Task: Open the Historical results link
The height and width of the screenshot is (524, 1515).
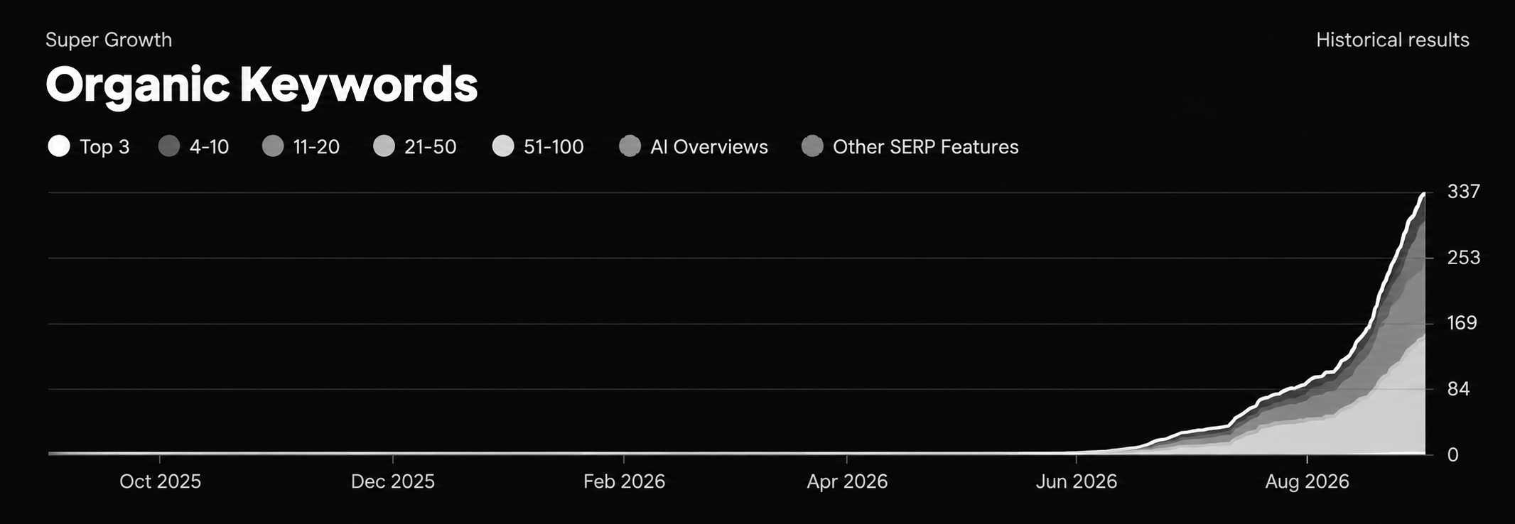Action: click(x=1392, y=40)
